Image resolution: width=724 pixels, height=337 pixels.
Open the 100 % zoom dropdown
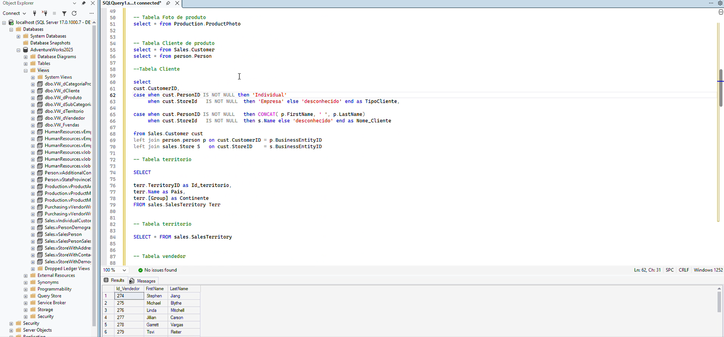point(124,270)
